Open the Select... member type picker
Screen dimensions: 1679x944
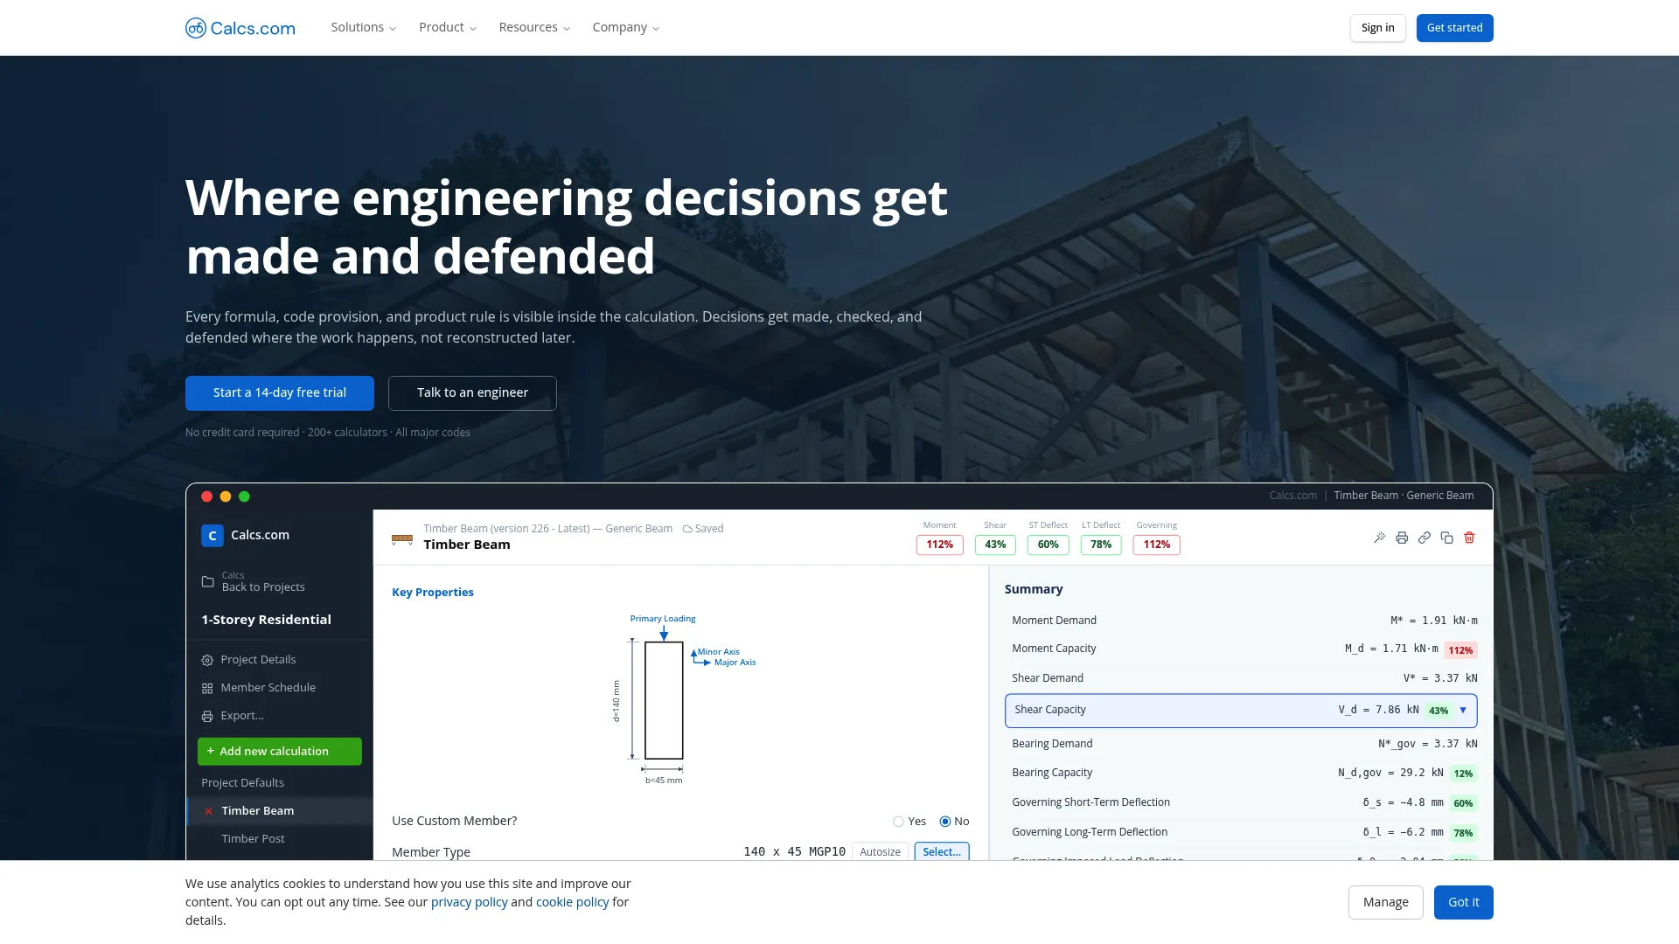[x=942, y=852]
